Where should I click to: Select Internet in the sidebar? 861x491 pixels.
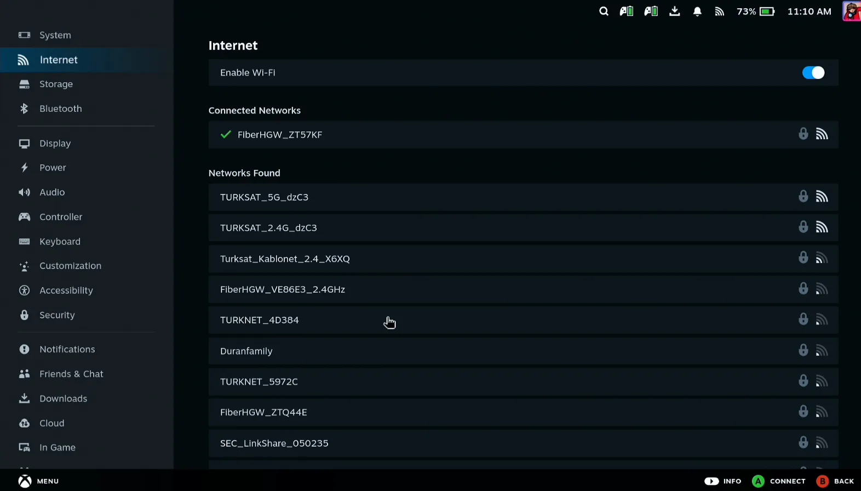[87, 60]
